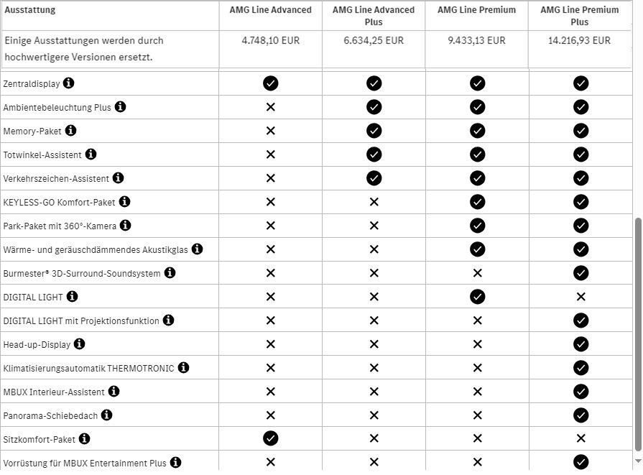The height and width of the screenshot is (475, 643).
Task: Click Burmester checkmark under AMG Line Premium Plus
Action: pos(580,273)
